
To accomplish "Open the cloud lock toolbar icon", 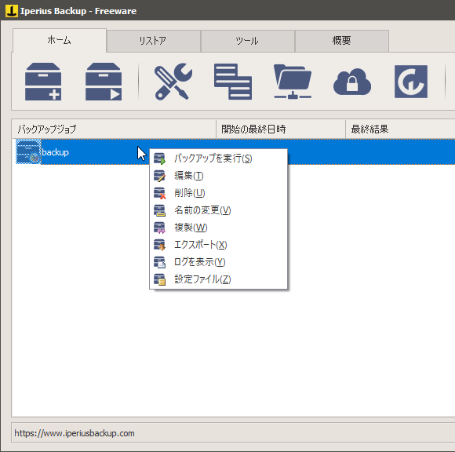I will 352,82.
